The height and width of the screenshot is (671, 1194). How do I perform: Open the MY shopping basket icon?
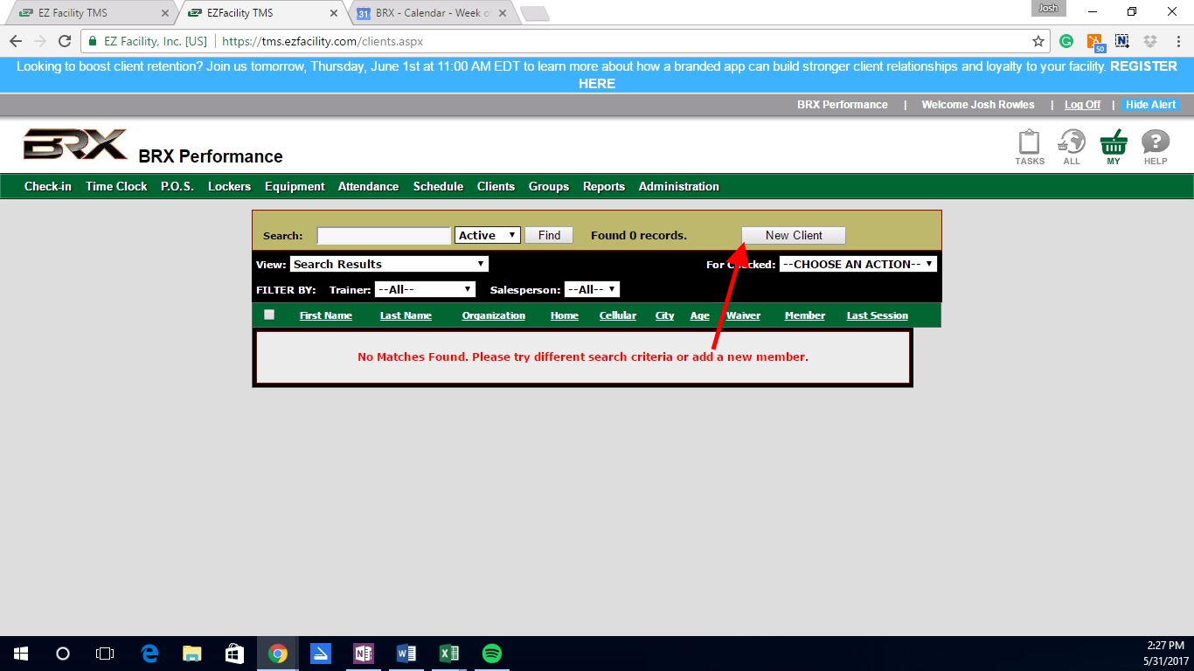pyautogui.click(x=1114, y=142)
